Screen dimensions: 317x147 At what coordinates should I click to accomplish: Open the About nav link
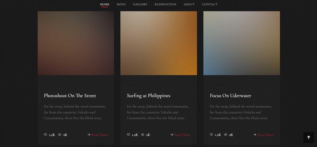click(x=189, y=4)
